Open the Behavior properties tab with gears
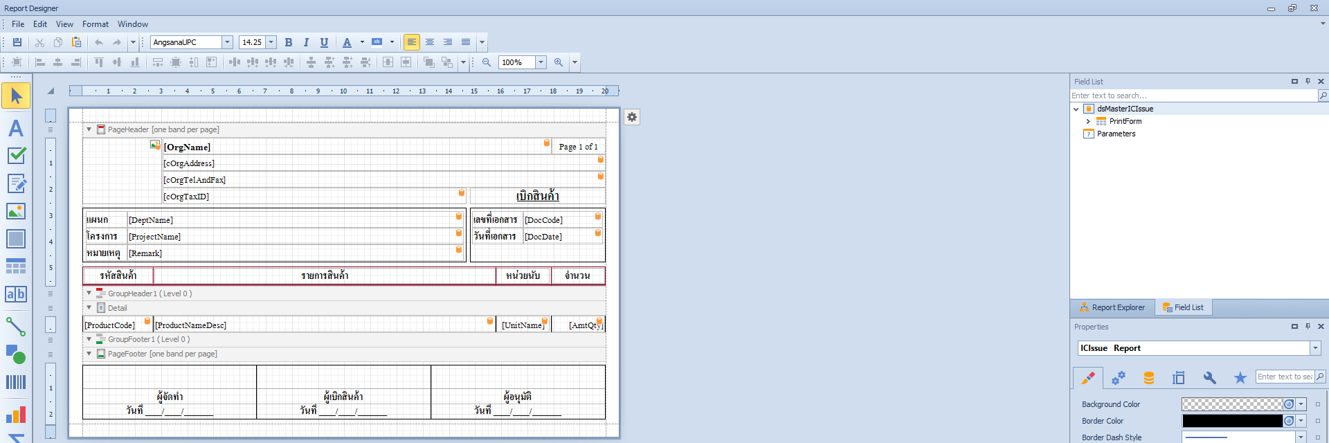Screen dimensions: 1329x443 pyautogui.click(x=1119, y=378)
